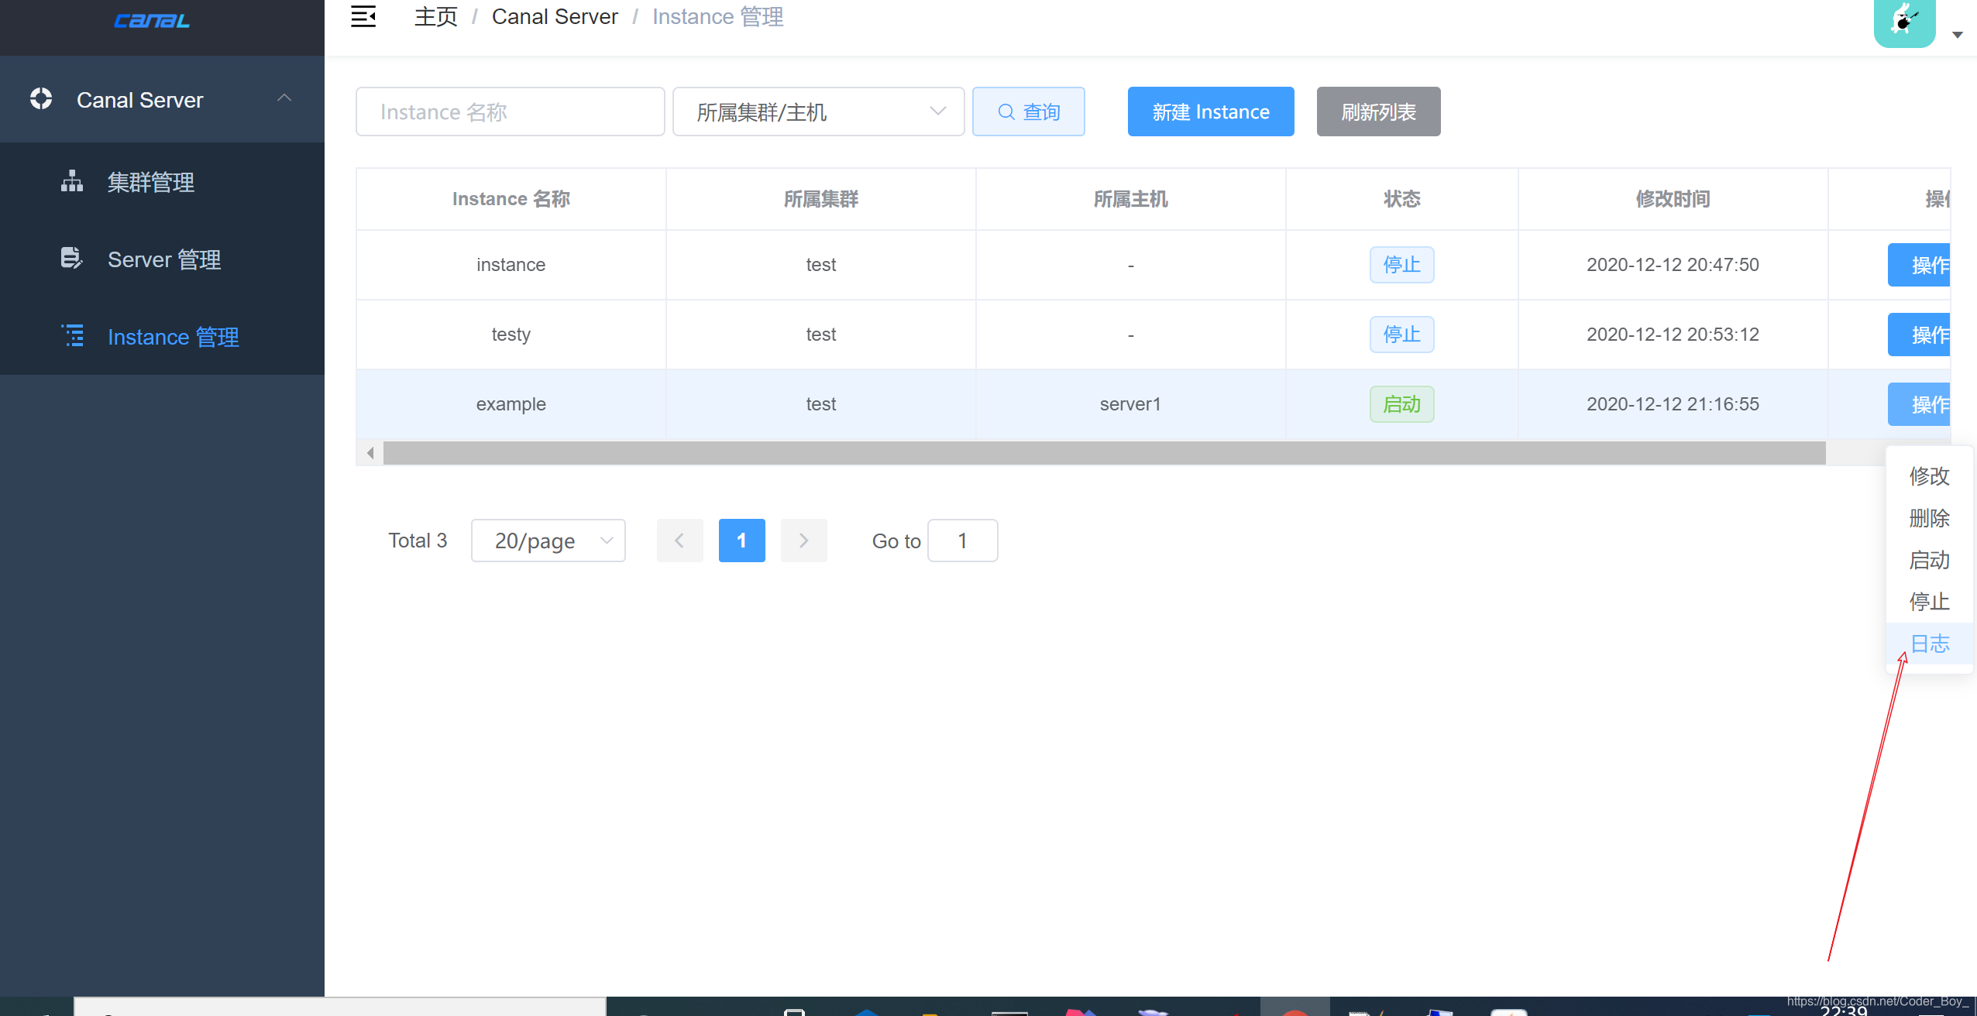This screenshot has height=1016, width=1977.
Task: Click the 修改时间 column header
Action: [x=1673, y=199]
